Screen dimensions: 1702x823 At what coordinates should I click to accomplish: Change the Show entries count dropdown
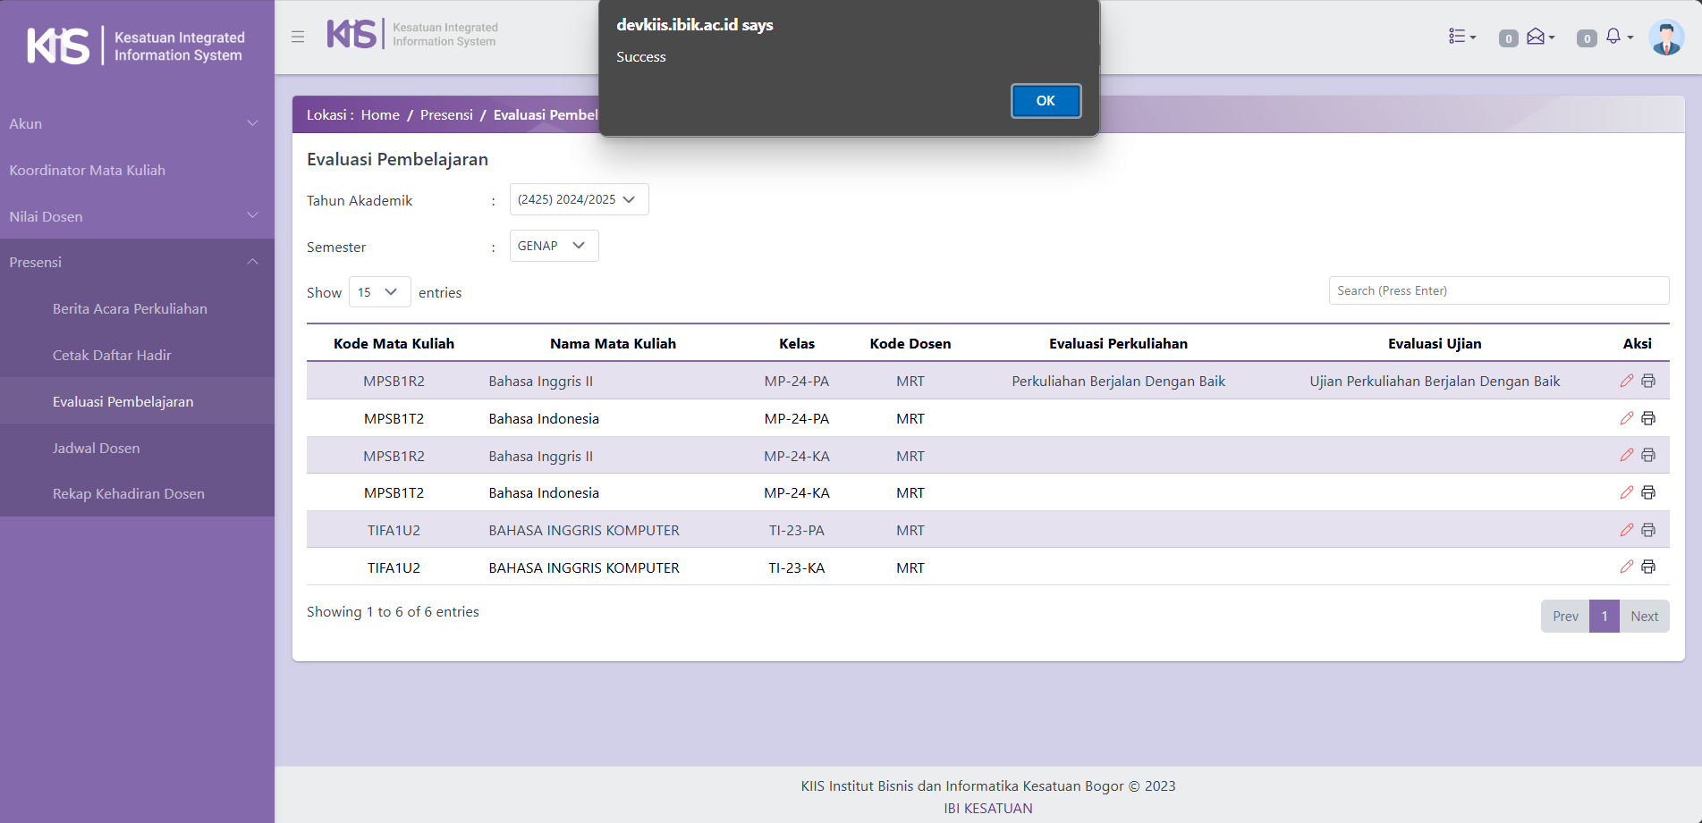[379, 292]
